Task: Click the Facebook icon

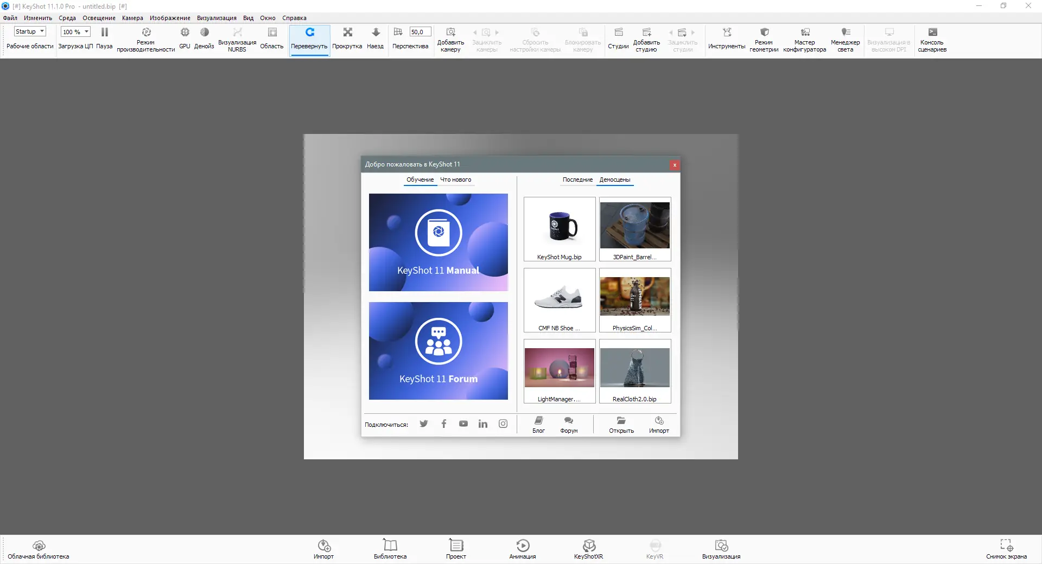Action: click(x=444, y=424)
